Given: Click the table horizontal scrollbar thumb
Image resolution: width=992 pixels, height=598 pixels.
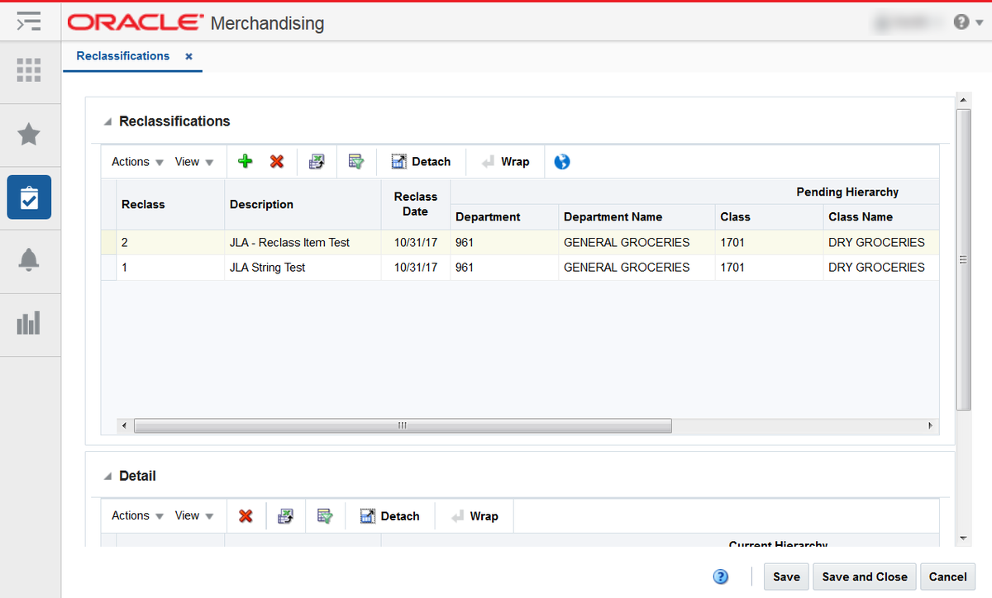Looking at the screenshot, I should [x=403, y=425].
